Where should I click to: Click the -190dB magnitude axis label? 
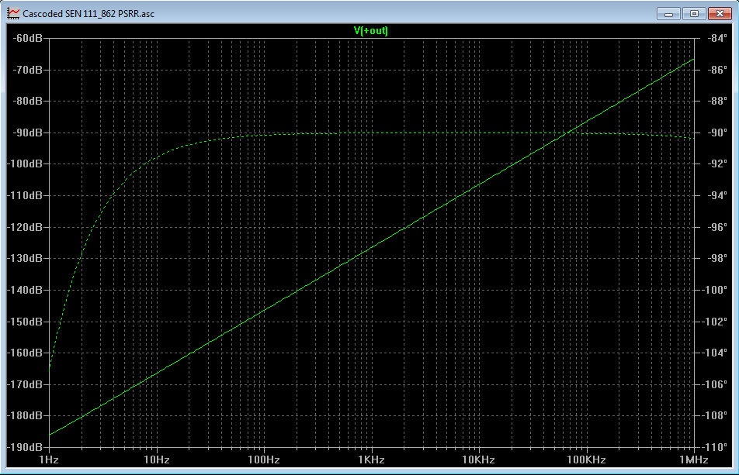coord(25,447)
